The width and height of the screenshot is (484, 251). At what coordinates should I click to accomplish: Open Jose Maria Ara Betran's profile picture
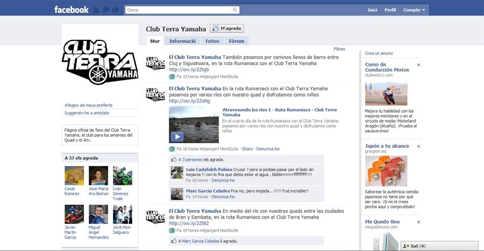pos(98,175)
